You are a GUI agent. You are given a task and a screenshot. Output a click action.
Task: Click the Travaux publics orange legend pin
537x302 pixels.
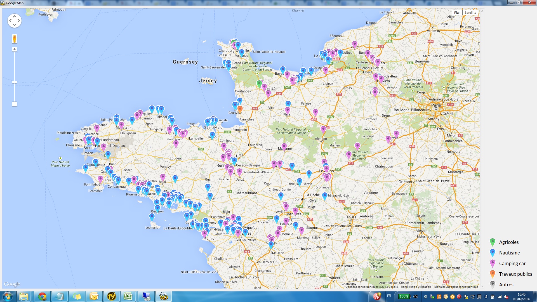tap(493, 274)
